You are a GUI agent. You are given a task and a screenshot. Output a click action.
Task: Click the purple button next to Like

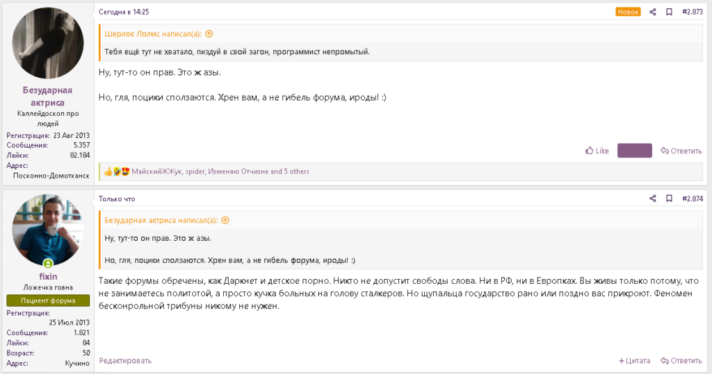click(x=634, y=151)
